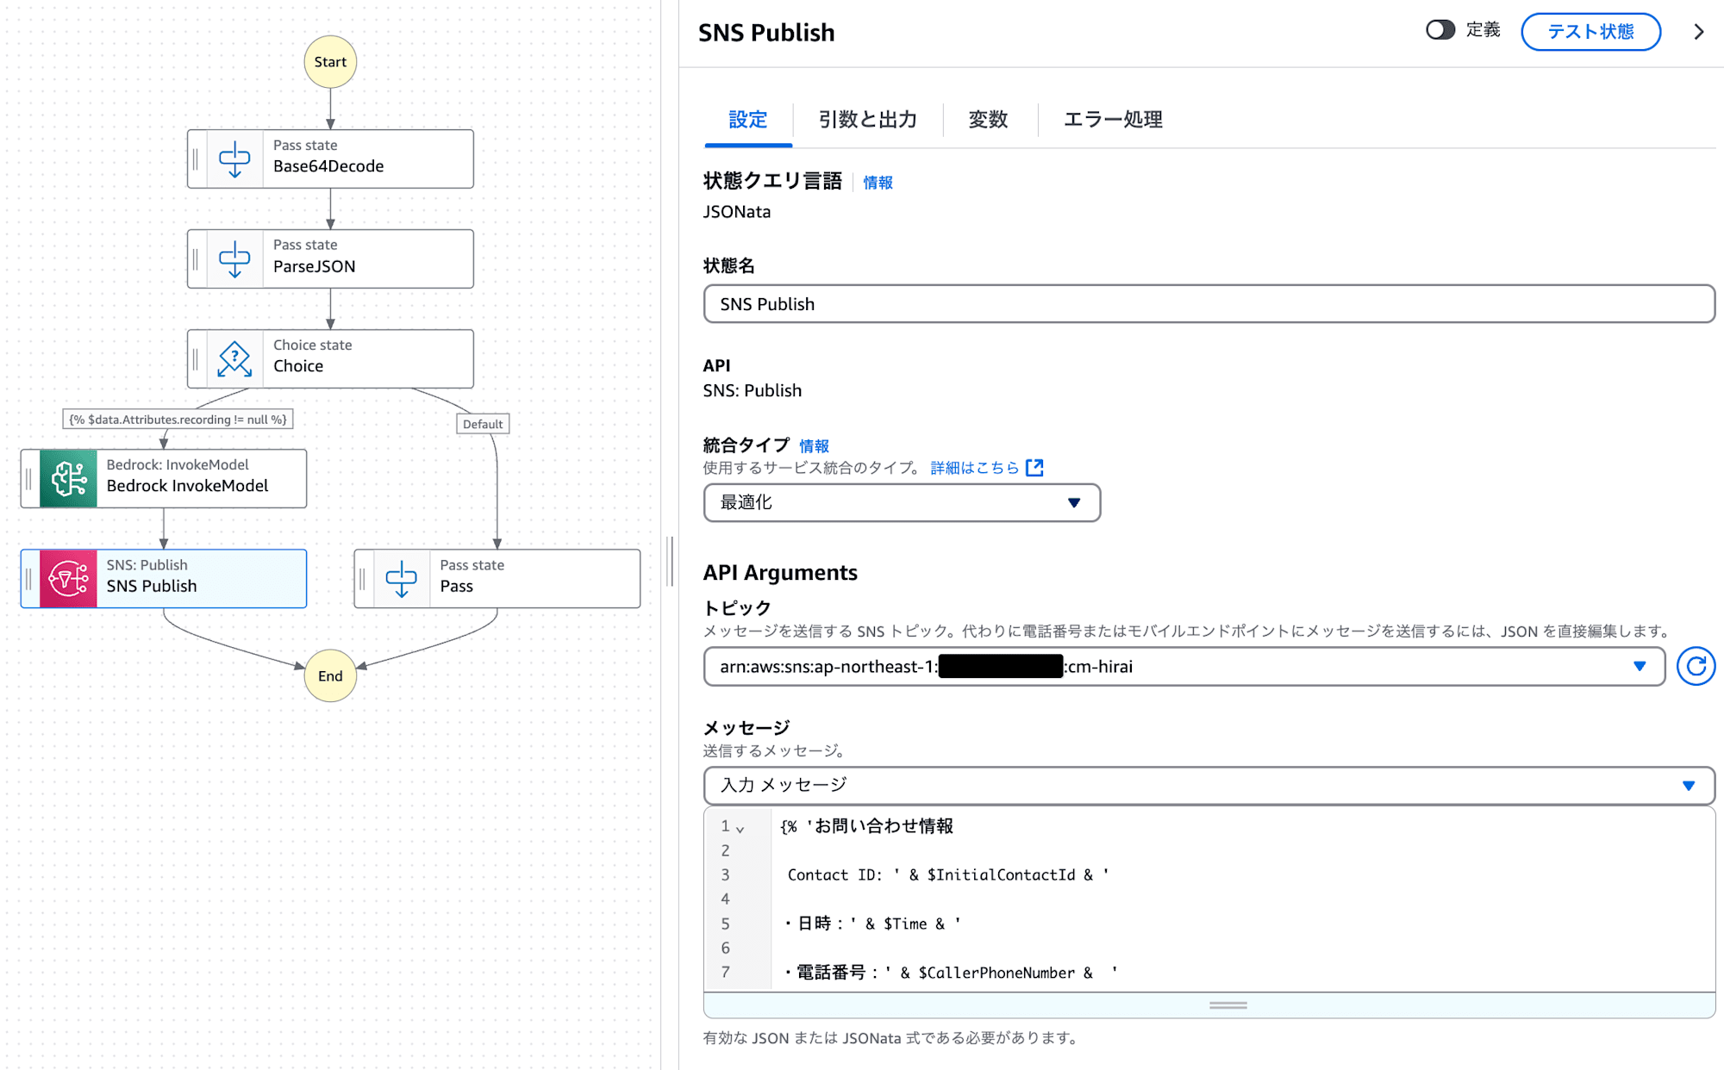Screen dimensions: 1724x1070
Task: Toggle the 定義 definition switch
Action: (x=1440, y=30)
